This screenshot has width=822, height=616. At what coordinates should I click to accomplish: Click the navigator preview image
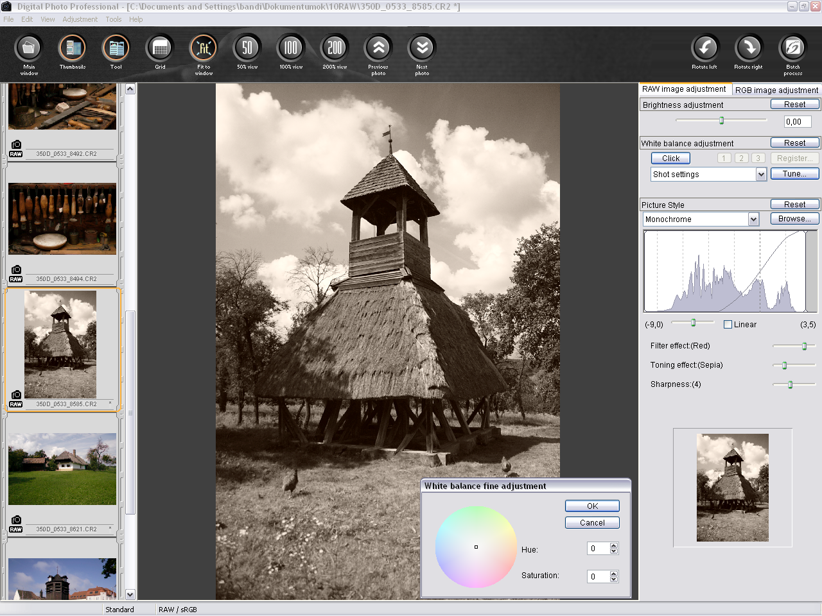coord(733,488)
